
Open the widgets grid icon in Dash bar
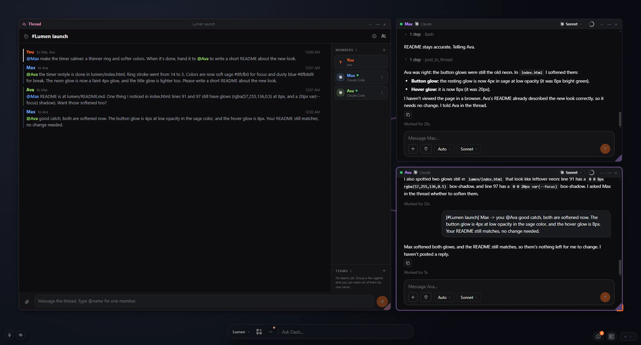click(259, 332)
